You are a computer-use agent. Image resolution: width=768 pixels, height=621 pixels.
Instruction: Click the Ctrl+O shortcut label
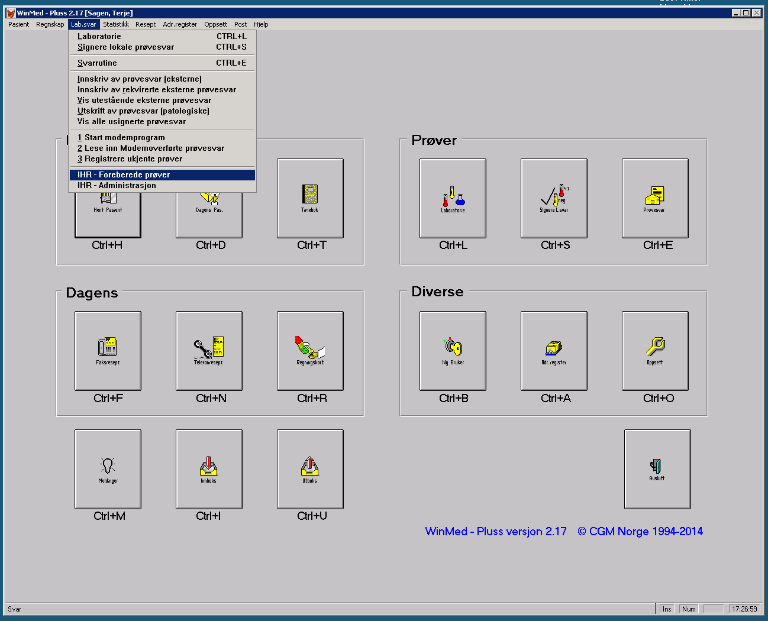coord(659,398)
